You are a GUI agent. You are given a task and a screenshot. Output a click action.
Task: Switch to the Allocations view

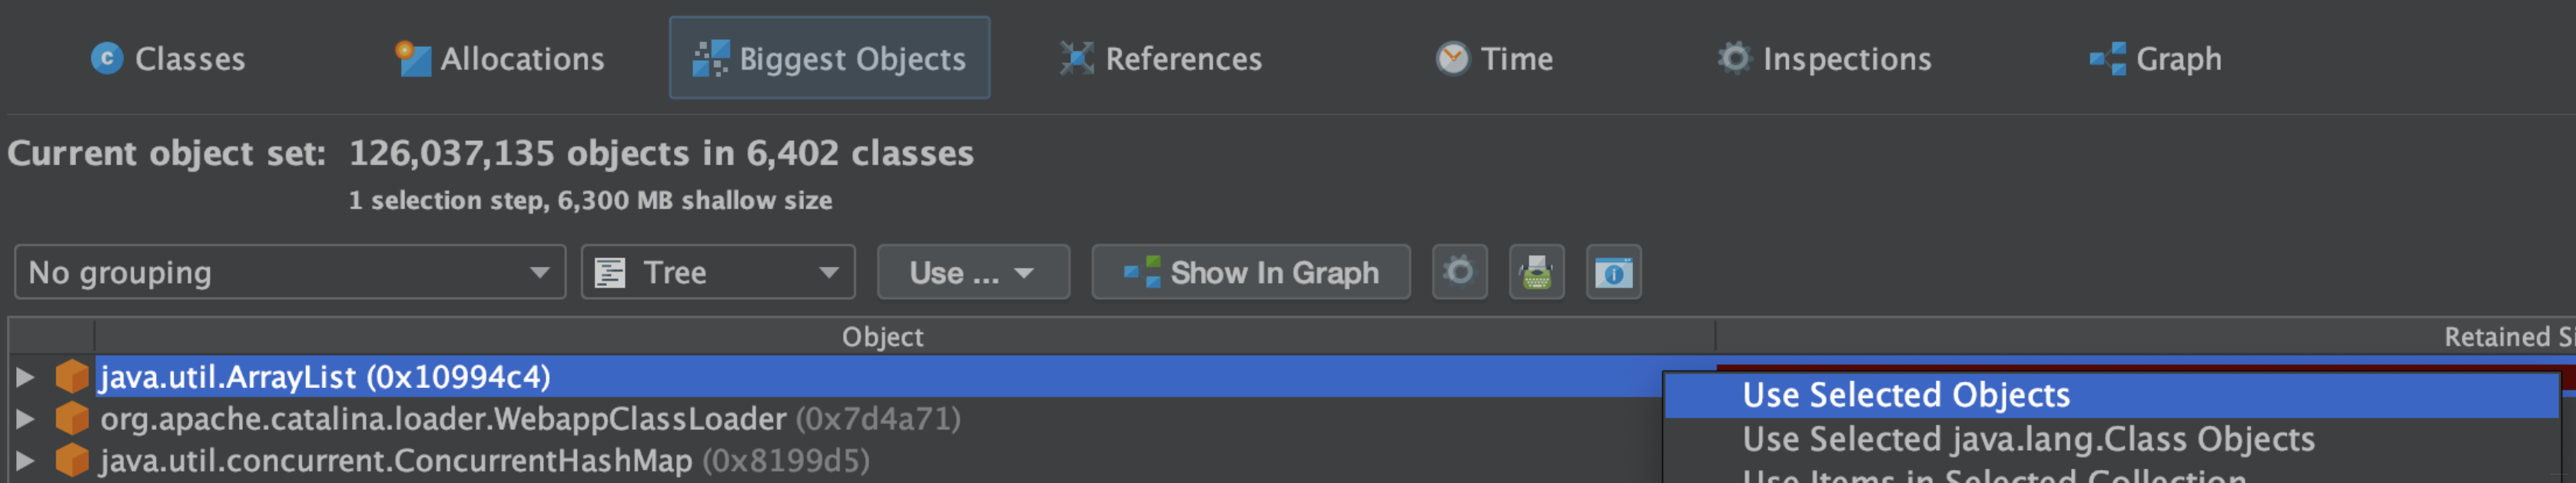(500, 59)
